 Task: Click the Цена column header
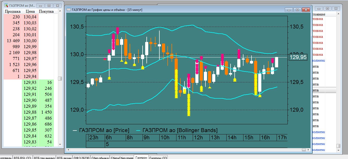point(31,11)
